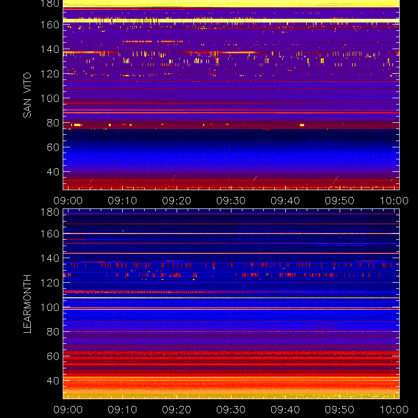The height and width of the screenshot is (418, 418).
Task: Click the 60 frequency tick on San Vito axis
Action: point(53,147)
